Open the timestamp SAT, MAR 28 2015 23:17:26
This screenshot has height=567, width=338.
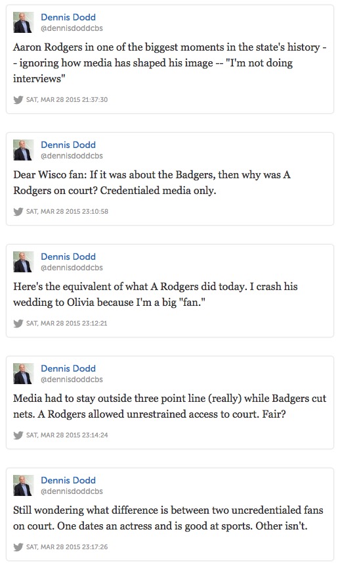click(x=67, y=547)
